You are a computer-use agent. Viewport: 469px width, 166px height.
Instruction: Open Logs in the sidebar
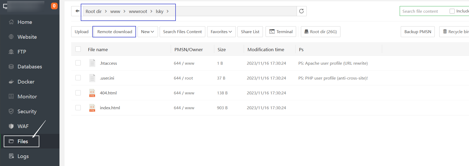pyautogui.click(x=23, y=156)
